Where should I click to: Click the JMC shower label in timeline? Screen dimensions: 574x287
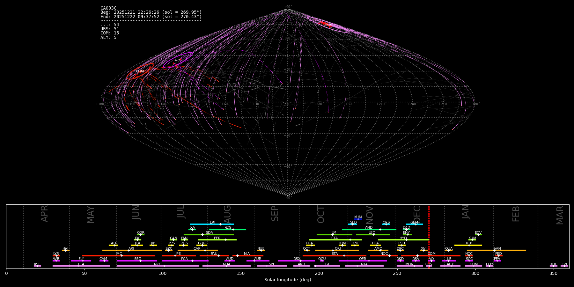click(119, 254)
